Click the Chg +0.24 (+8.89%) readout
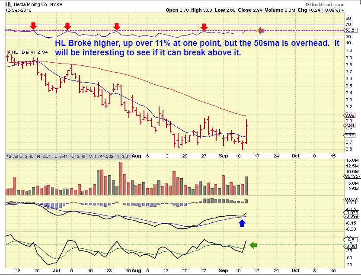The width and height of the screenshot is (361, 276). click(319, 10)
